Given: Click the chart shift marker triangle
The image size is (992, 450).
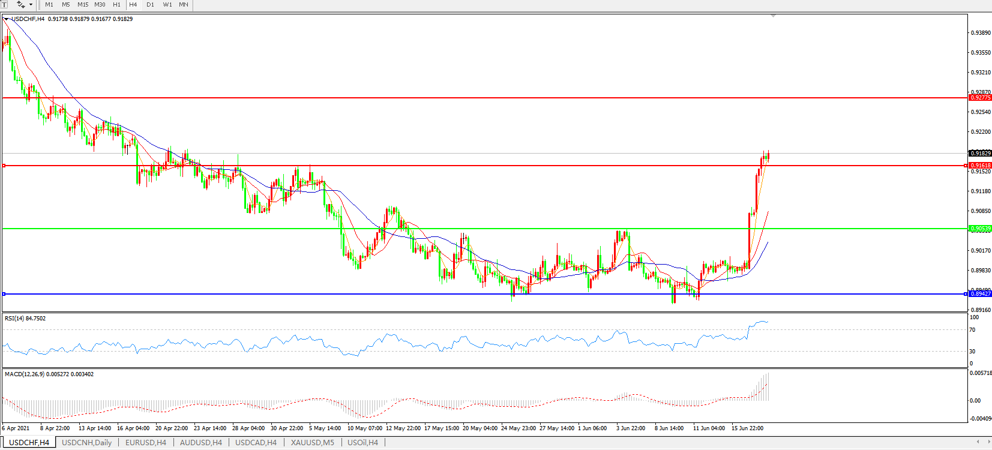Looking at the screenshot, I should 773,16.
